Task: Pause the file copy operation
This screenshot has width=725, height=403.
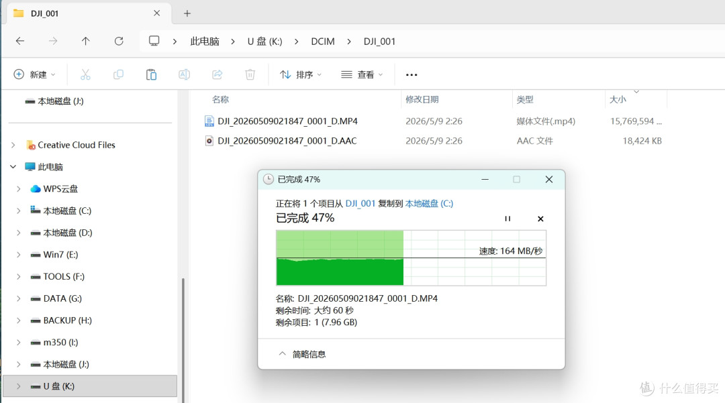Action: click(507, 219)
